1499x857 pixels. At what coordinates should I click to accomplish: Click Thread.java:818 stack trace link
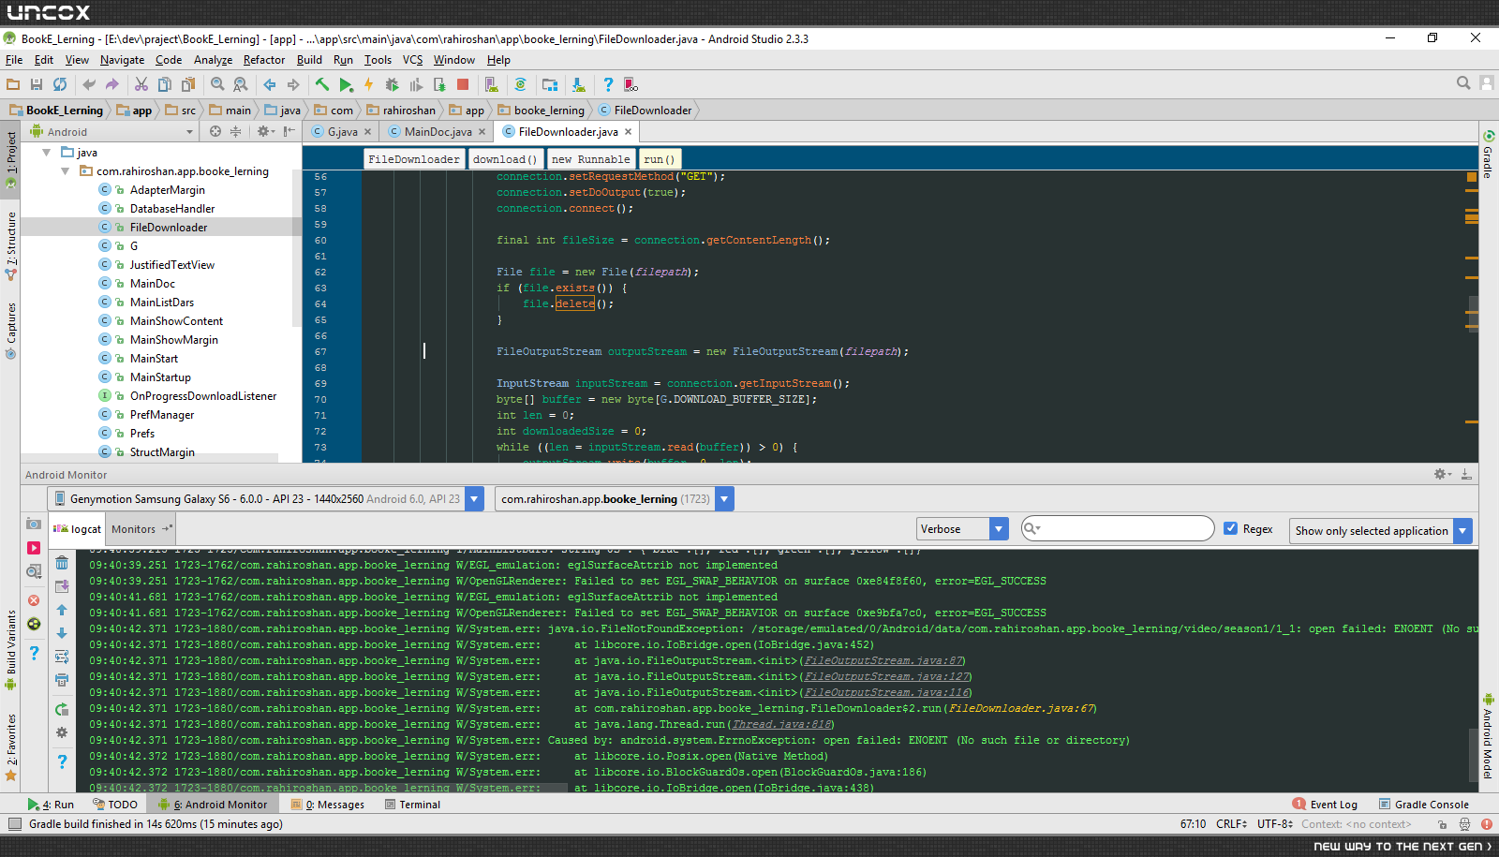pyautogui.click(x=782, y=724)
